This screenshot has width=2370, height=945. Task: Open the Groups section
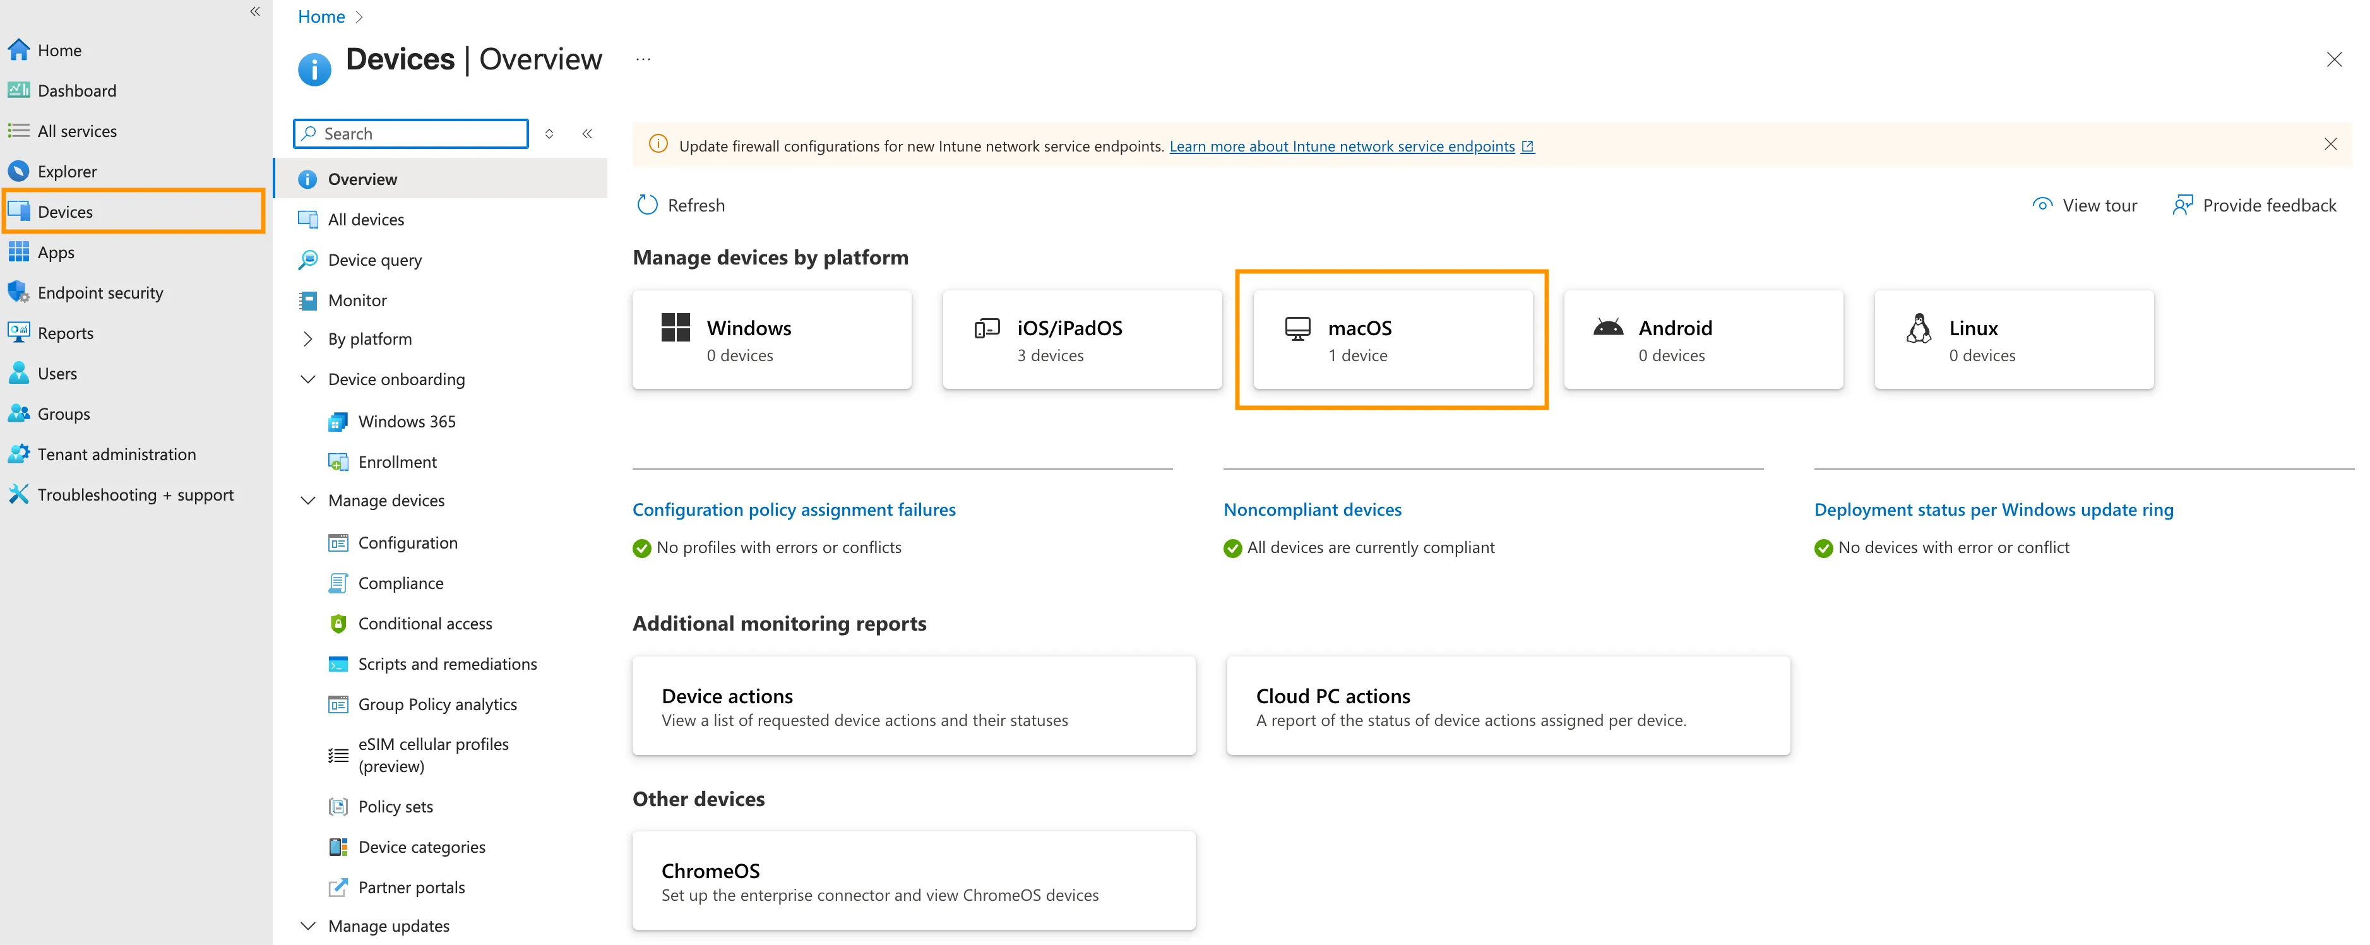pos(63,413)
